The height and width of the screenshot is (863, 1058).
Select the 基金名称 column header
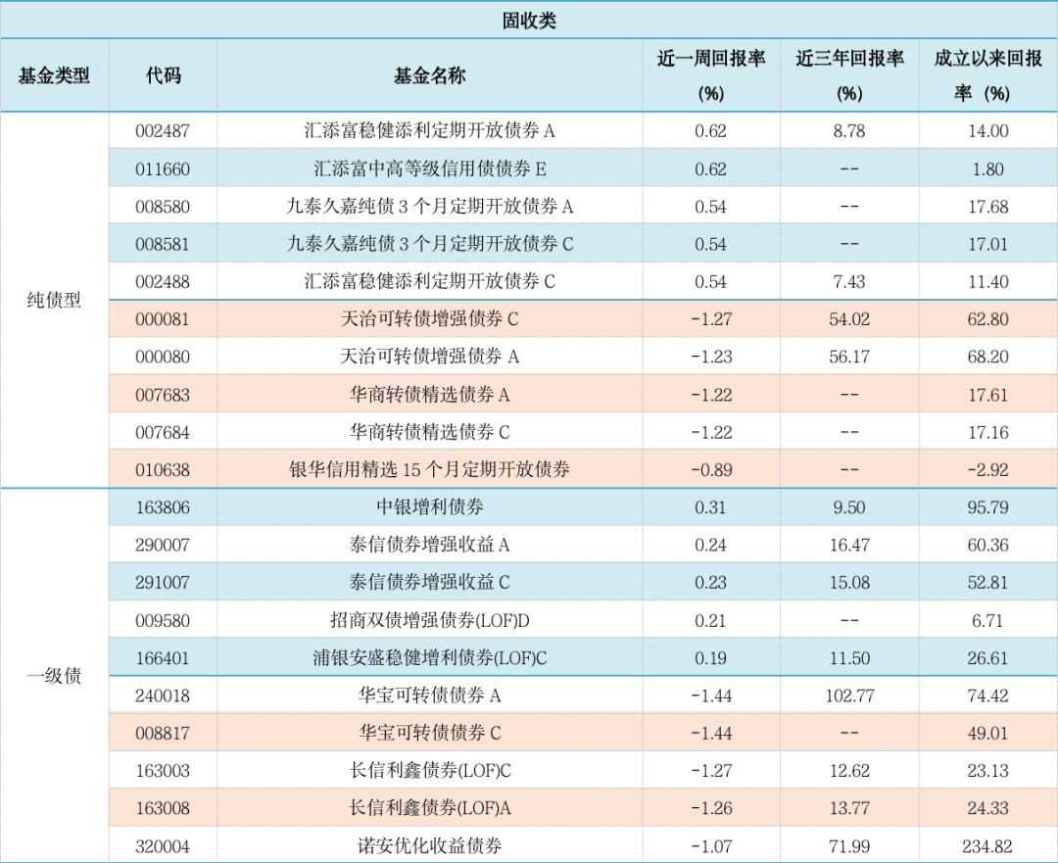tap(430, 75)
